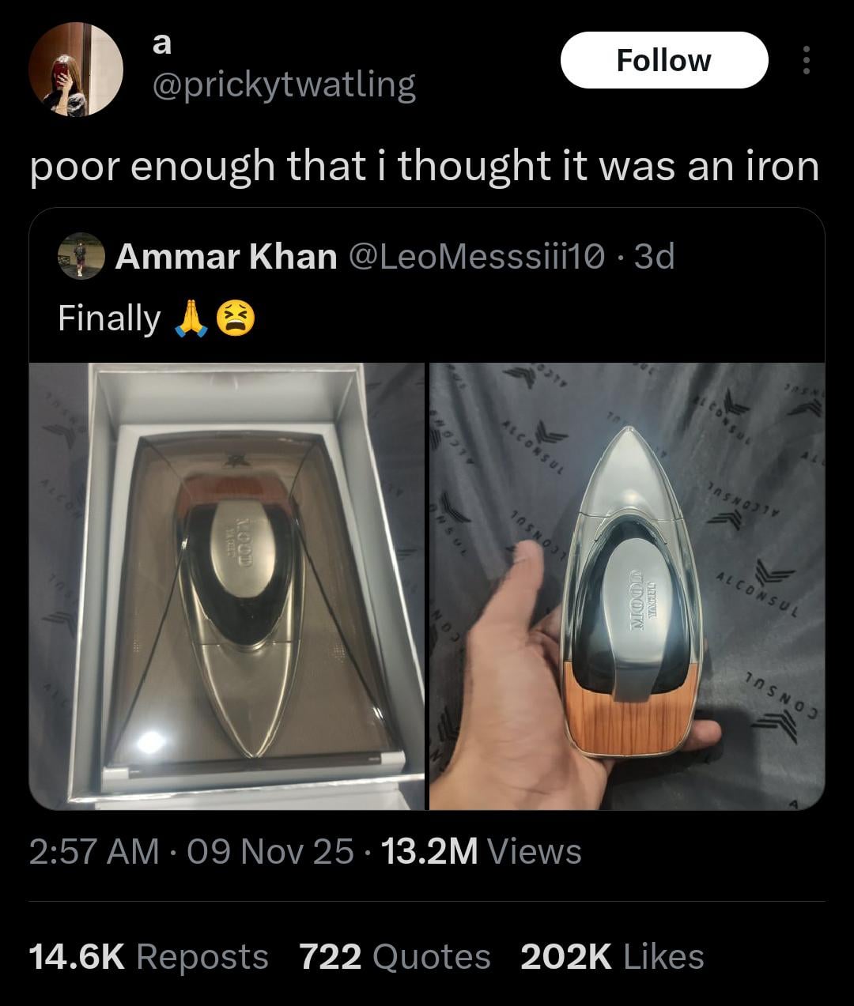This screenshot has width=854, height=1006.
Task: Open the Ammar Khan name in quoted tweet
Action: (x=226, y=256)
